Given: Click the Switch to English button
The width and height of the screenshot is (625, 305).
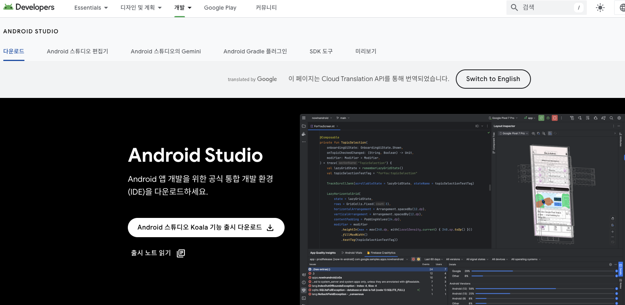Looking at the screenshot, I should (493, 79).
